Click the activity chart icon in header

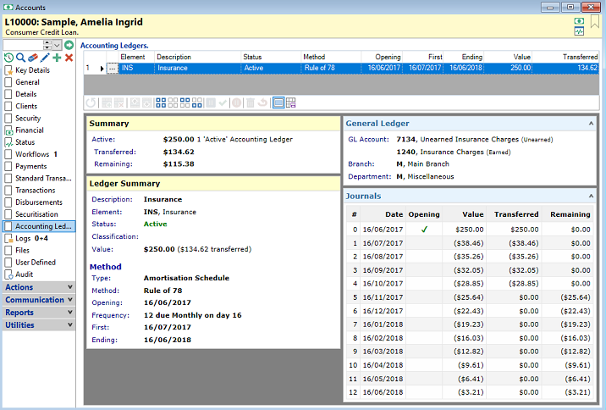click(x=579, y=31)
